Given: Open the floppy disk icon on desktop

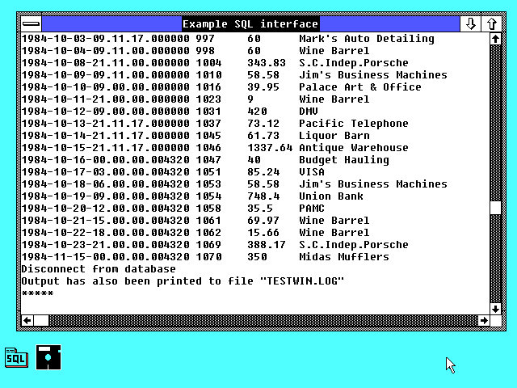Looking at the screenshot, I should pyautogui.click(x=48, y=357).
